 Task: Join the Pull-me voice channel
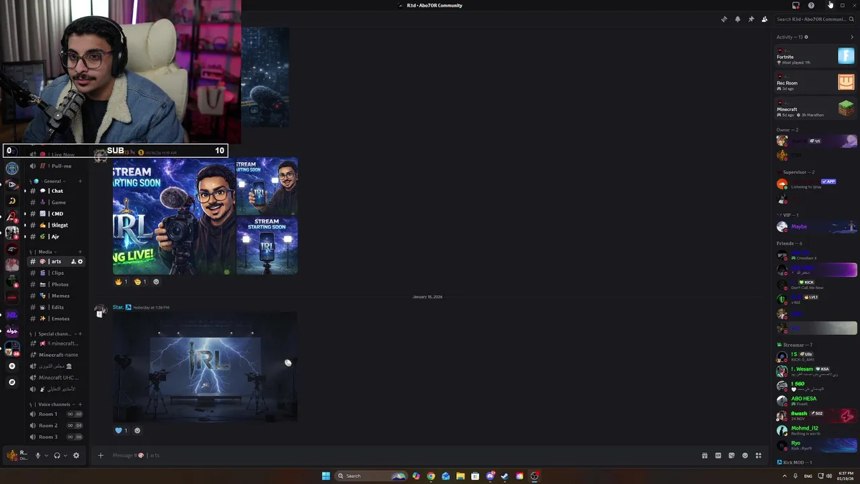pyautogui.click(x=56, y=166)
